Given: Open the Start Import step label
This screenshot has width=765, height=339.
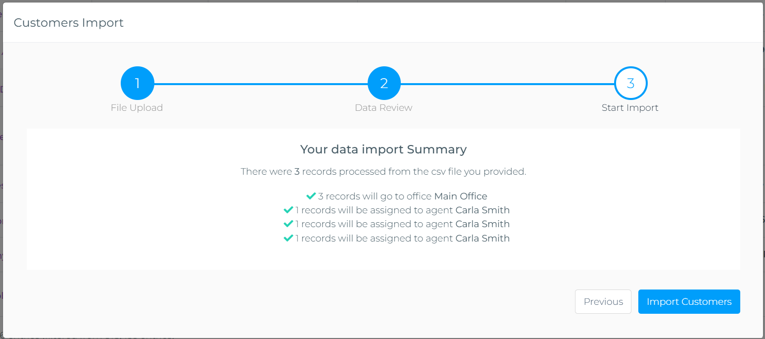Looking at the screenshot, I should tap(630, 107).
